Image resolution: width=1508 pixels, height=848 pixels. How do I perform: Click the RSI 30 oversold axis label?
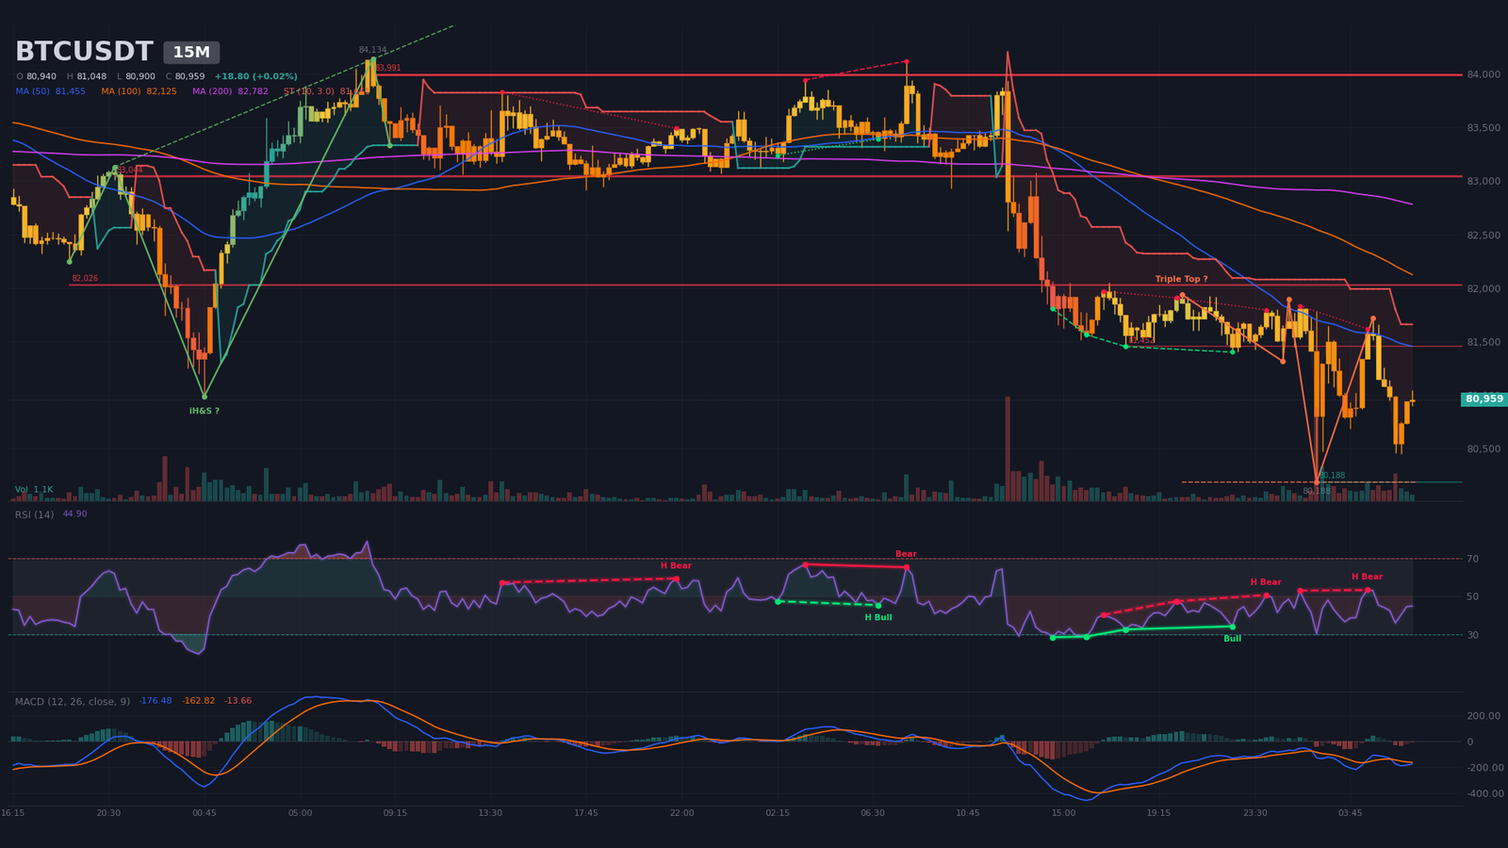[x=1473, y=635]
